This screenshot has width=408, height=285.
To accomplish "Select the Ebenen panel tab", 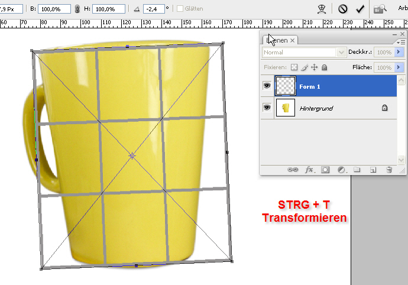I will click(x=279, y=40).
